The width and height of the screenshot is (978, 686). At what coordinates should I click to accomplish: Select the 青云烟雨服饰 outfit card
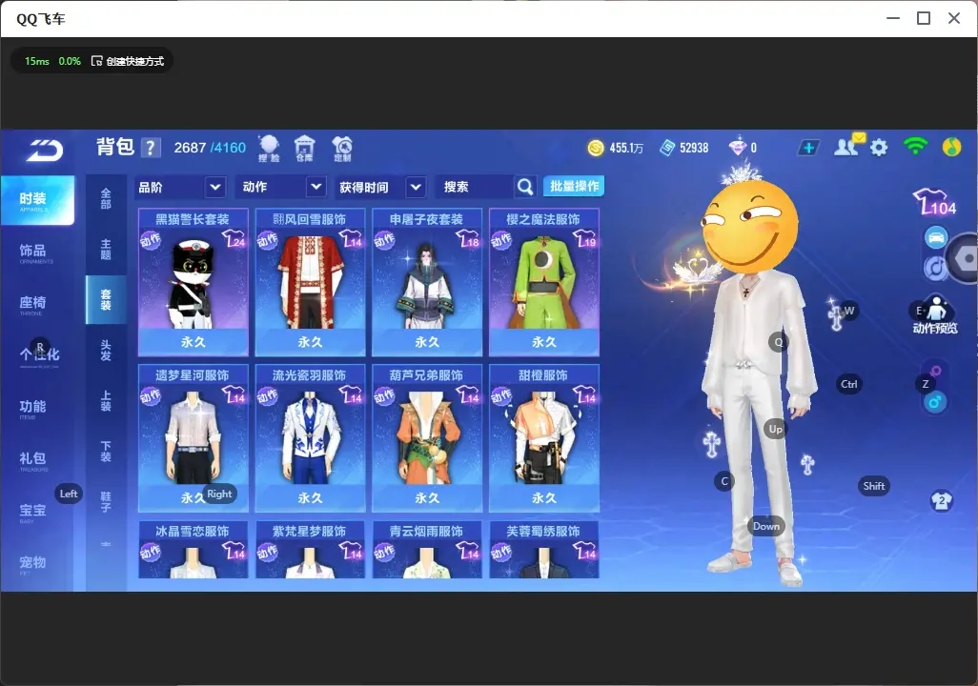click(427, 550)
